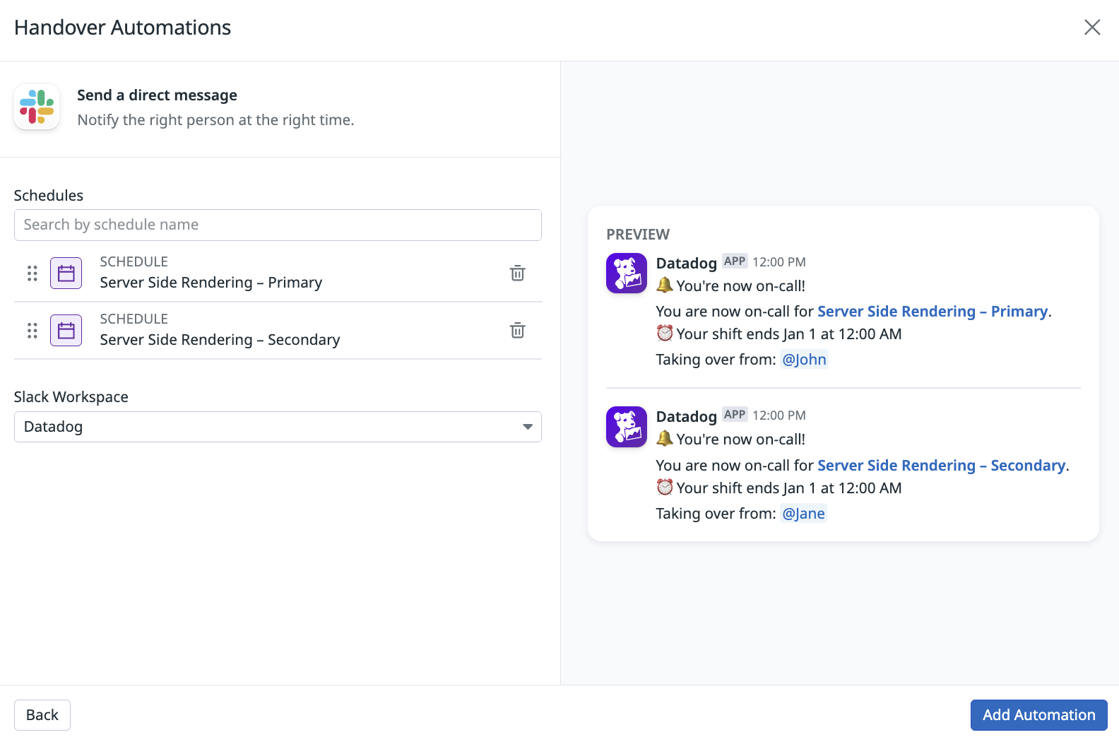Close the Handover Automations dialog
1119x742 pixels.
(x=1091, y=28)
